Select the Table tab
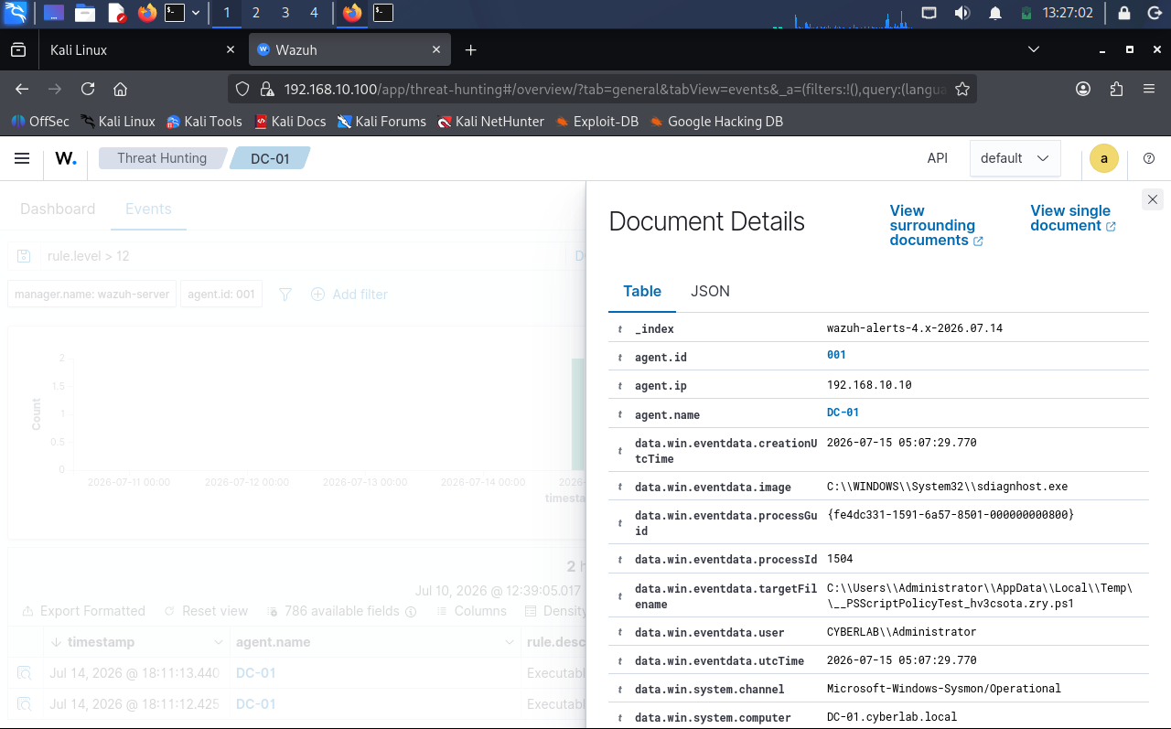Screen dimensions: 1171x729 (642, 291)
